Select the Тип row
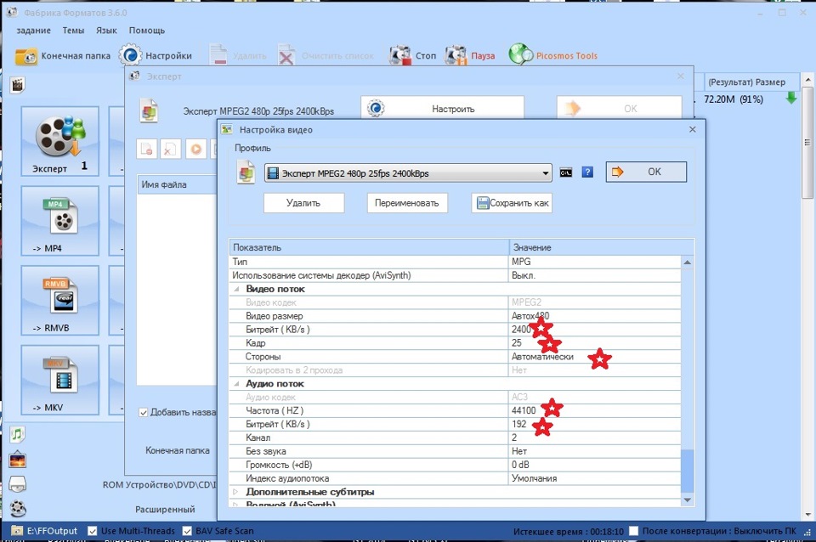This screenshot has height=542, width=816. 455,262
